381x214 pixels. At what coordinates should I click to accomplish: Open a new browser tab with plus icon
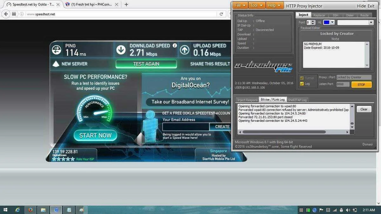126,4
